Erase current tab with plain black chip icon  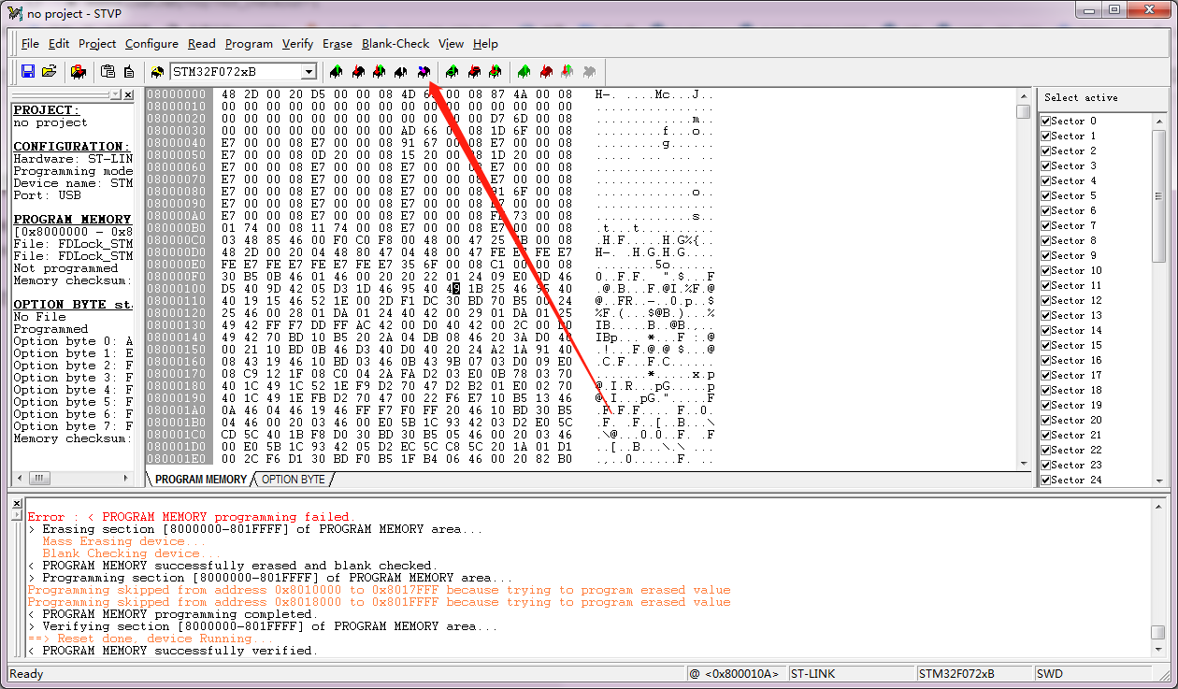click(x=401, y=71)
